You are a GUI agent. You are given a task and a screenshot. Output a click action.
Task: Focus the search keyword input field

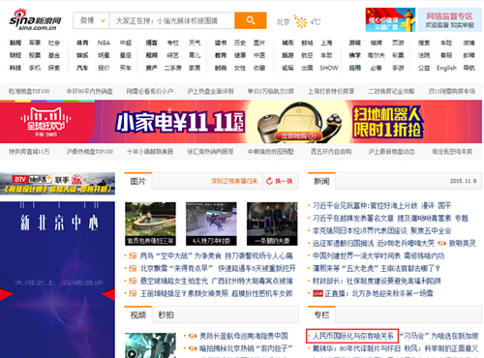(172, 20)
